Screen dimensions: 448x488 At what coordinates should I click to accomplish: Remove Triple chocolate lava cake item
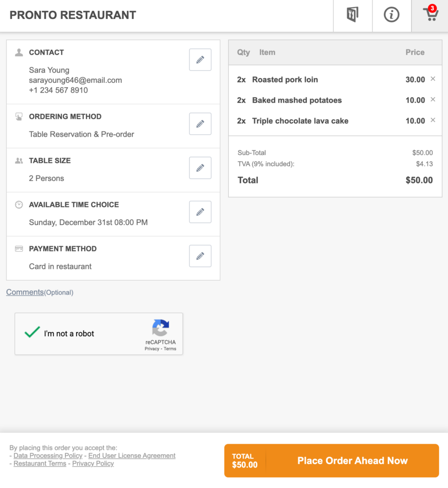pyautogui.click(x=433, y=120)
